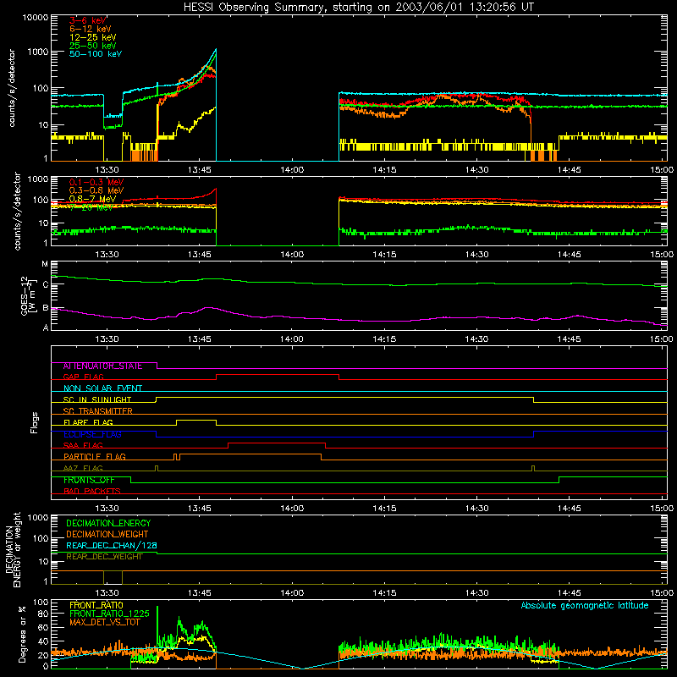
Task: Click the PARTICLE_FLAG label
Action: click(95, 457)
